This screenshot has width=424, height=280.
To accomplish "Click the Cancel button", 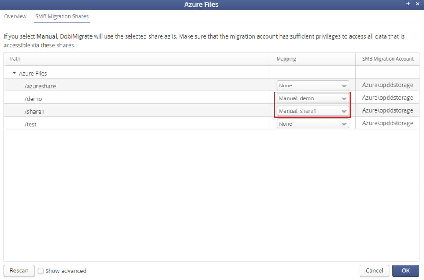I will [x=374, y=270].
